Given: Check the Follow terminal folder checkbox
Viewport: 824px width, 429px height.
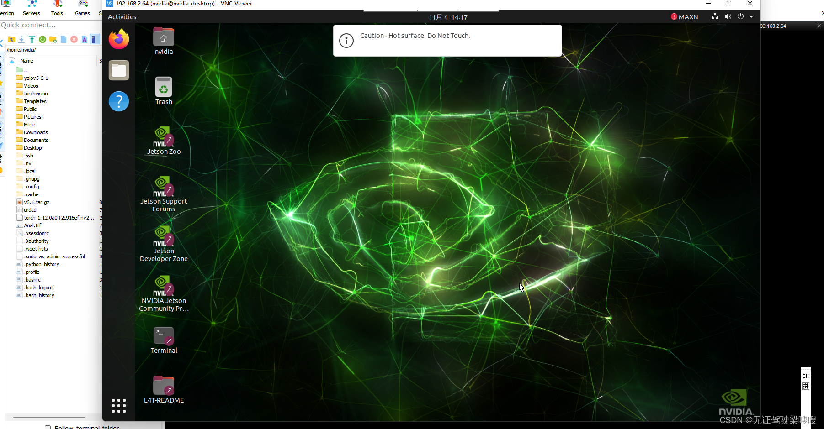Looking at the screenshot, I should pyautogui.click(x=48, y=427).
